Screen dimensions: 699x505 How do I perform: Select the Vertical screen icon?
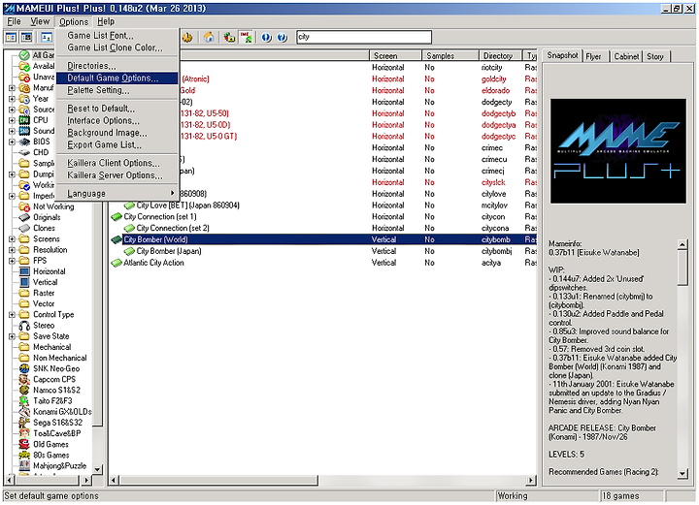24,282
